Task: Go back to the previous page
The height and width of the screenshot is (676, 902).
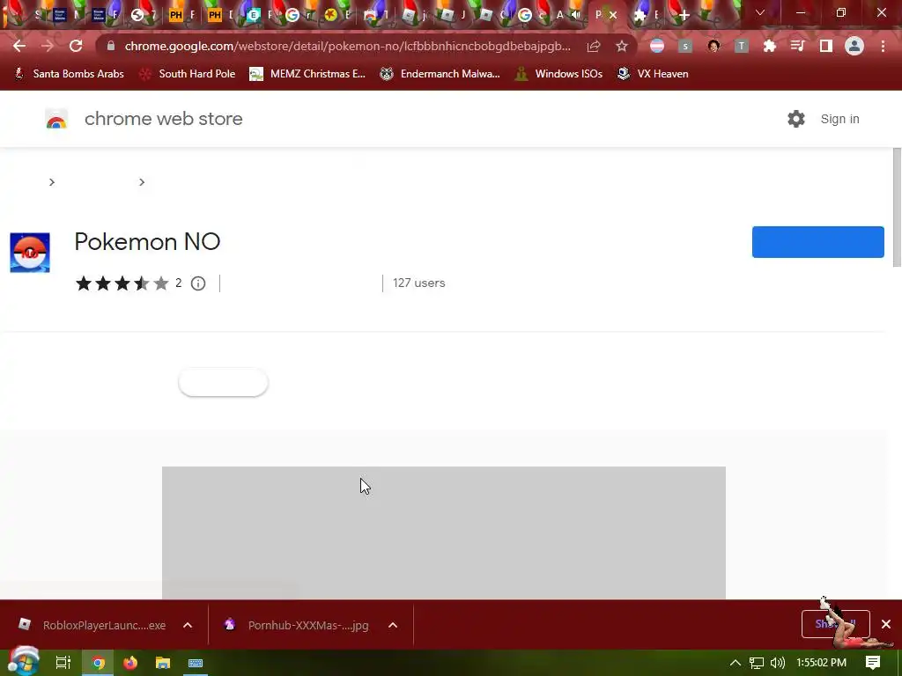Action: pos(19,46)
